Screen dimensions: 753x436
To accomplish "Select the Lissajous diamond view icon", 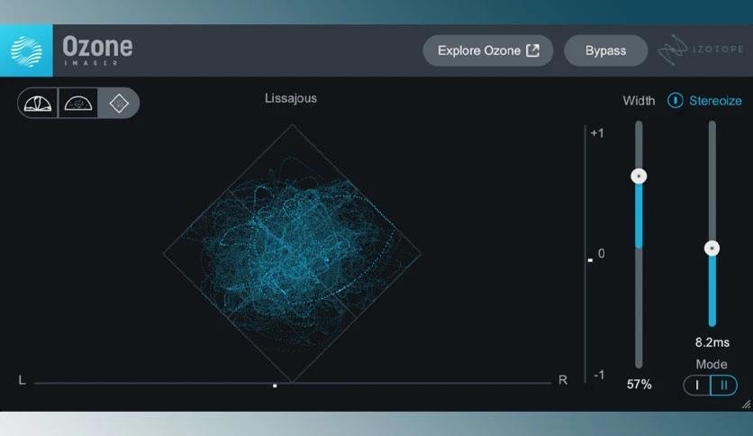I will pyautogui.click(x=119, y=104).
